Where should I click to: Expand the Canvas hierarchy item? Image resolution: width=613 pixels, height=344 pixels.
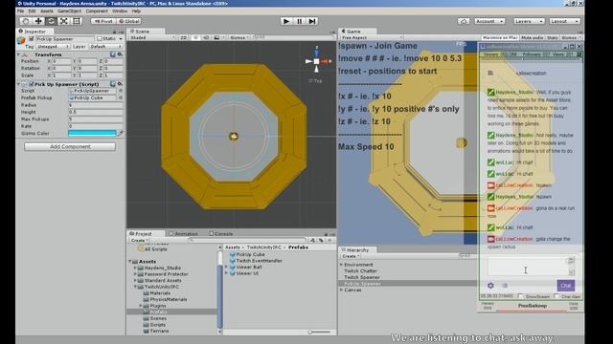(x=341, y=290)
